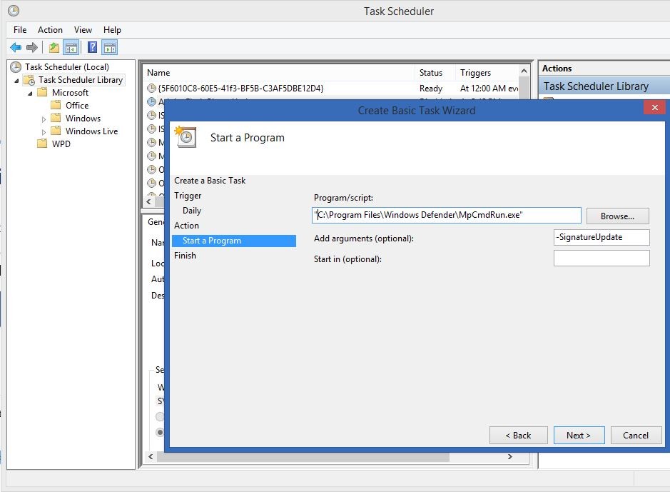Viewport: 670px width, 492px height.
Task: Expand the Windows folder node
Action: pyautogui.click(x=44, y=119)
